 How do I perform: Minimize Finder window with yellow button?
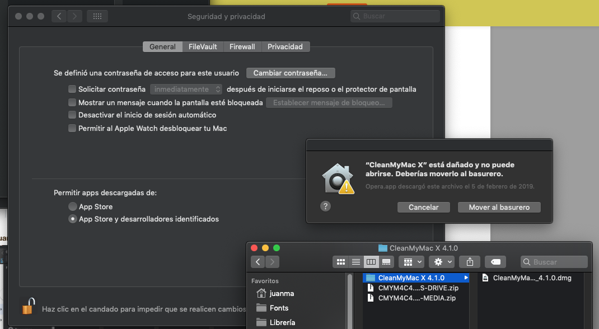coord(265,248)
